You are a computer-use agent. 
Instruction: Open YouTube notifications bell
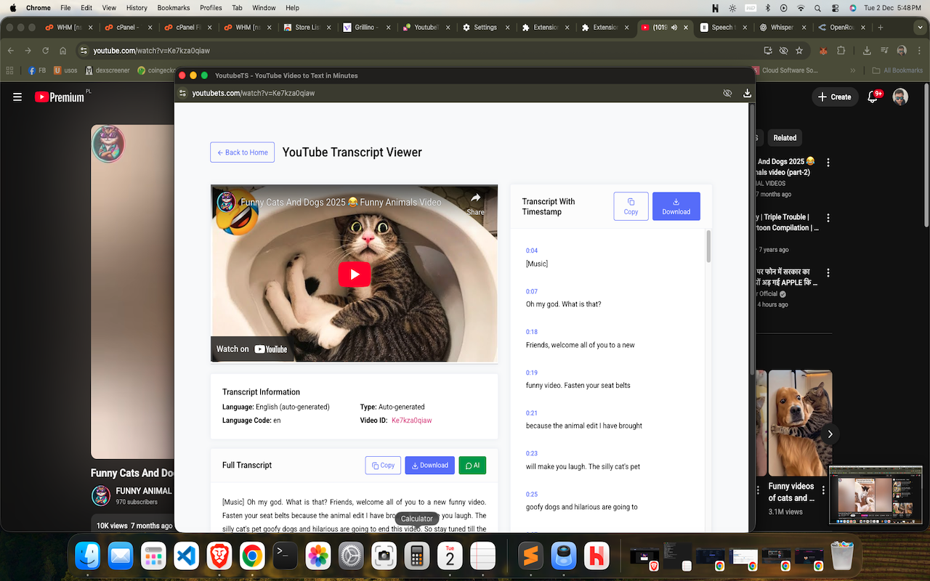tap(872, 97)
